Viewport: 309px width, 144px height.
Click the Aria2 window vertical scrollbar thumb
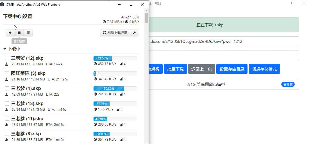[x=146, y=18]
